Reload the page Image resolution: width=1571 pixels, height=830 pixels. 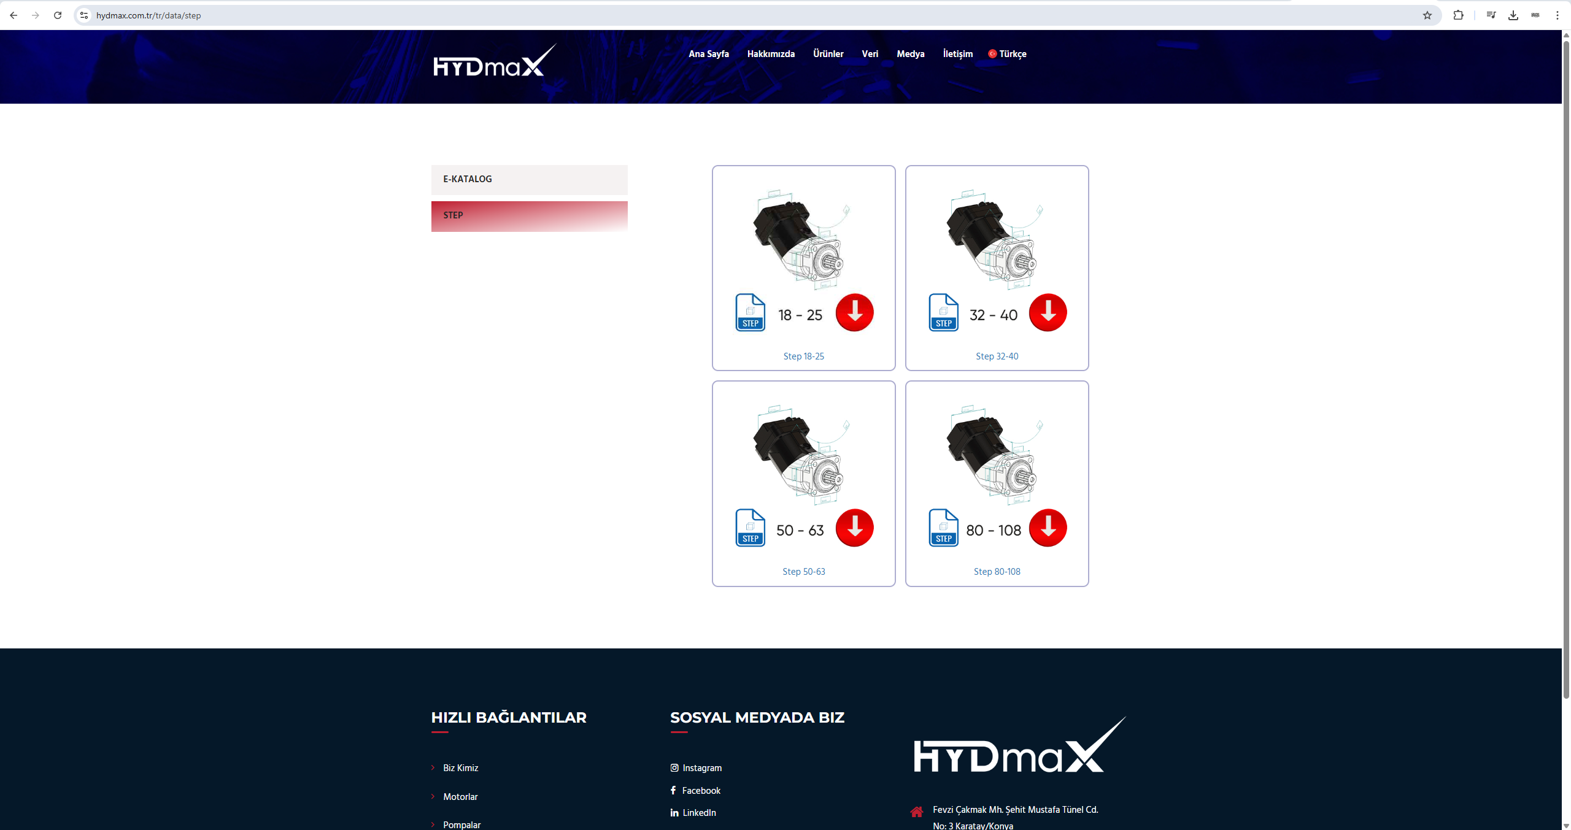tap(58, 15)
